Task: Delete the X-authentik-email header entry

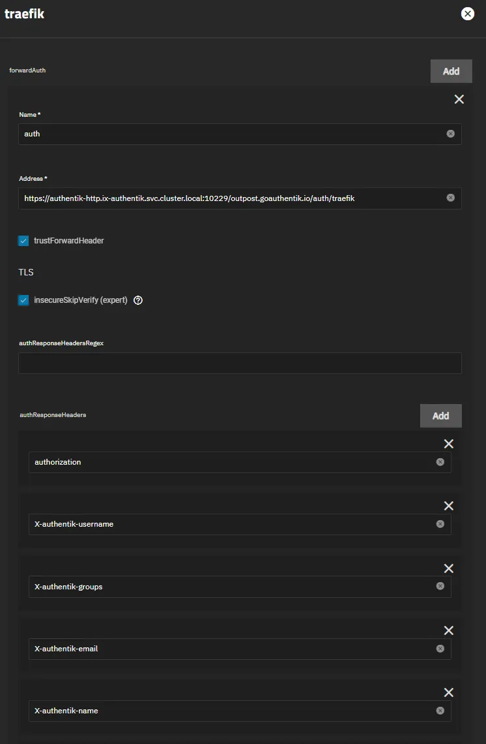Action: [448, 630]
